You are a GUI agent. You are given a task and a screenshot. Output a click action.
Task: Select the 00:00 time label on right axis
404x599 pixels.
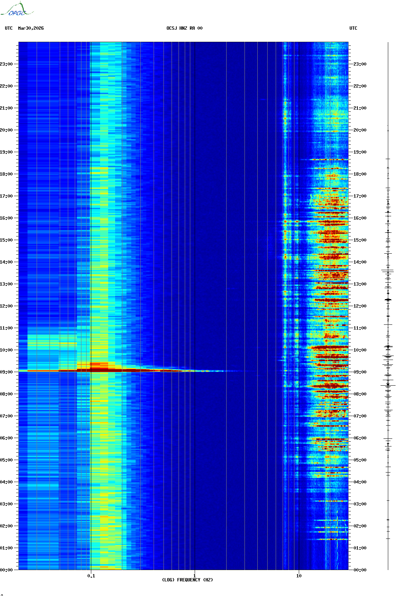[x=360, y=570]
